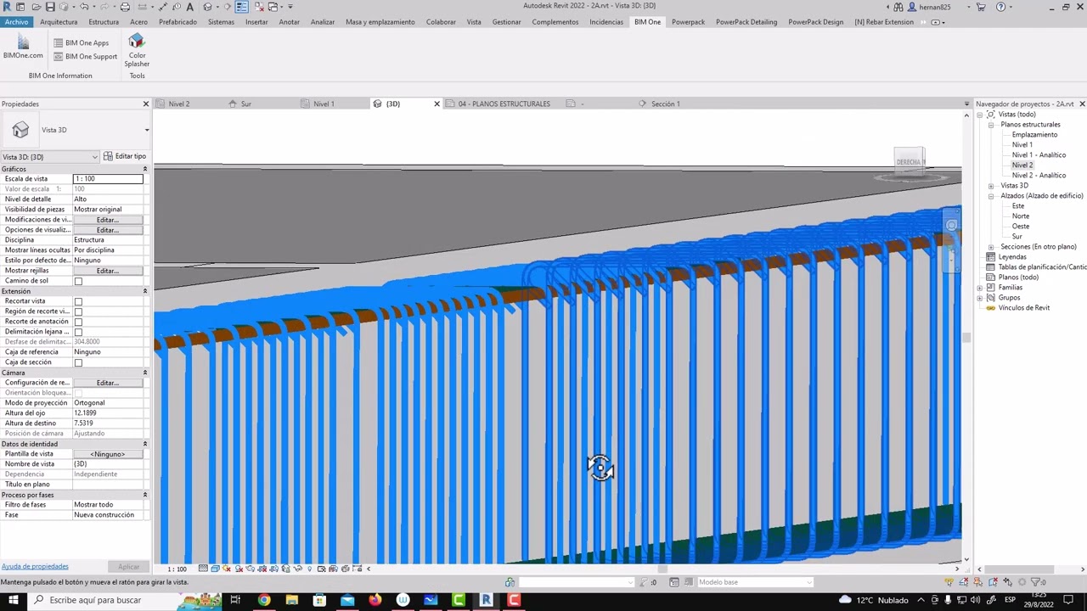
Task: Click the Worksets icon in the status bar
Action: point(510,582)
